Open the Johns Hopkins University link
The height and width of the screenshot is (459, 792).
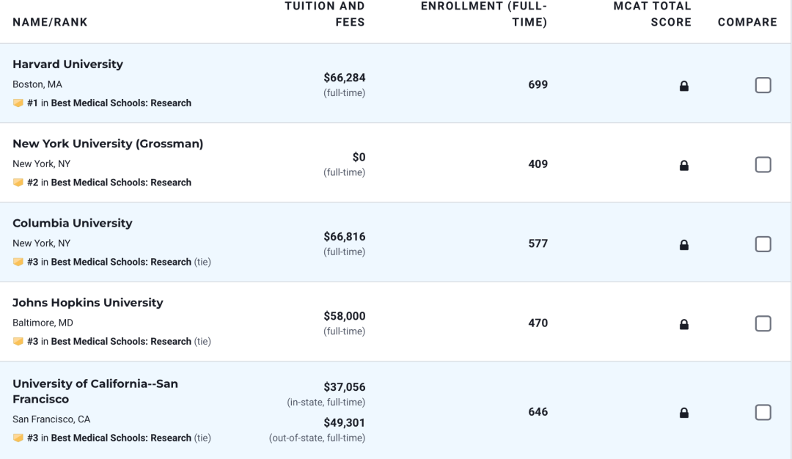pyautogui.click(x=88, y=303)
